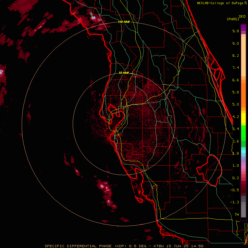Click the 50 NMI range ring label

(x=124, y=73)
